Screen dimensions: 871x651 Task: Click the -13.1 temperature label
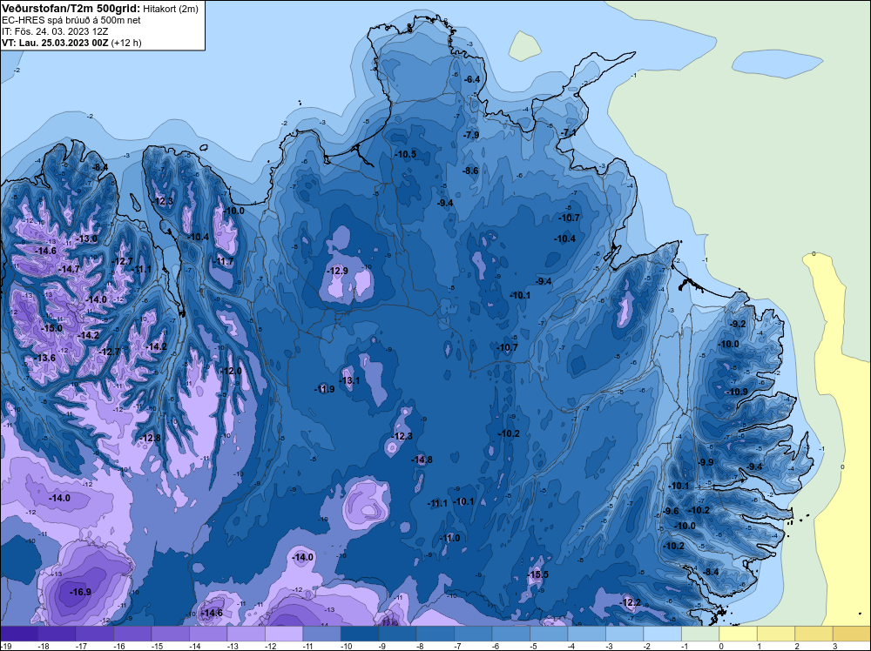[x=349, y=380]
